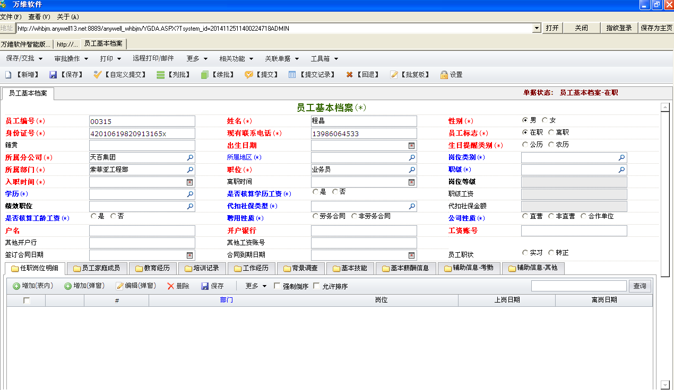This screenshot has width=674, height=390.
Task: Click the 【自定义提交】 toolbar icon
Action: coord(98,75)
